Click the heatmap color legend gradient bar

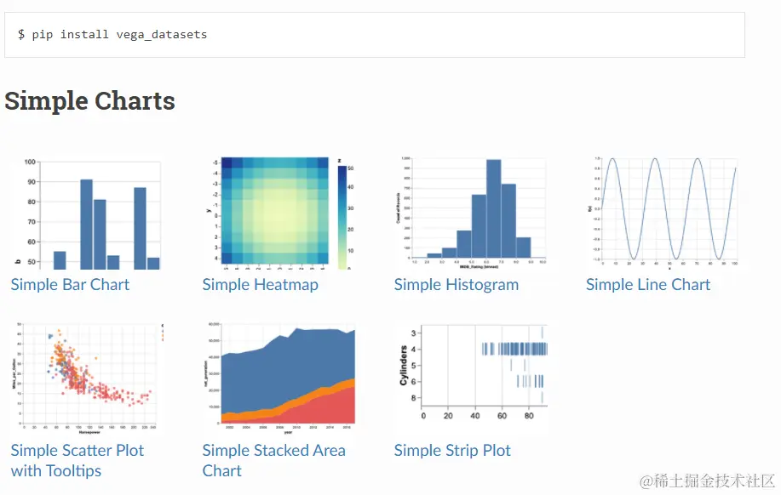(342, 218)
